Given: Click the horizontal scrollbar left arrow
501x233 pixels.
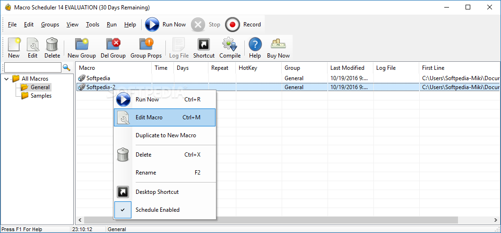Looking at the screenshot, I should (80, 220).
